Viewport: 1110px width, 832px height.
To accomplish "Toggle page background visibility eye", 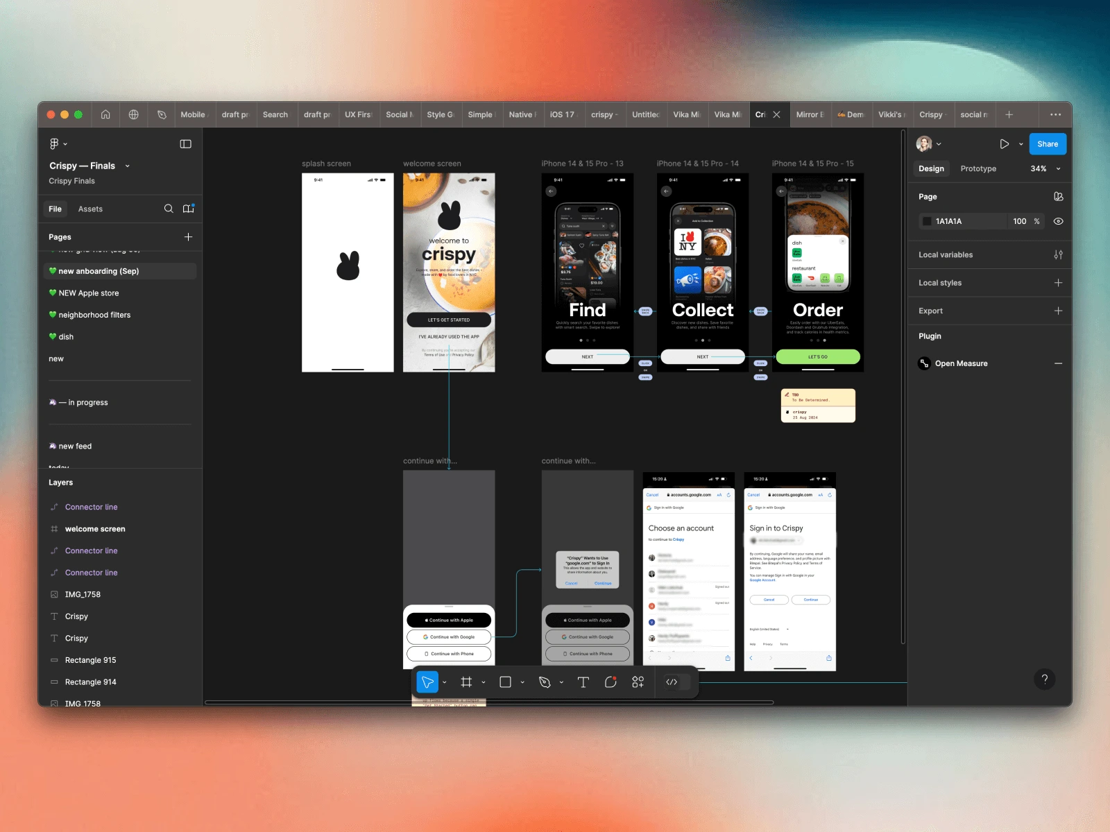I will [x=1058, y=222].
